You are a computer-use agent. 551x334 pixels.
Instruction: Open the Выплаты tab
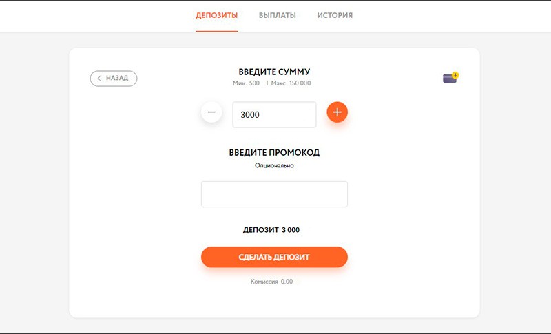tap(278, 15)
